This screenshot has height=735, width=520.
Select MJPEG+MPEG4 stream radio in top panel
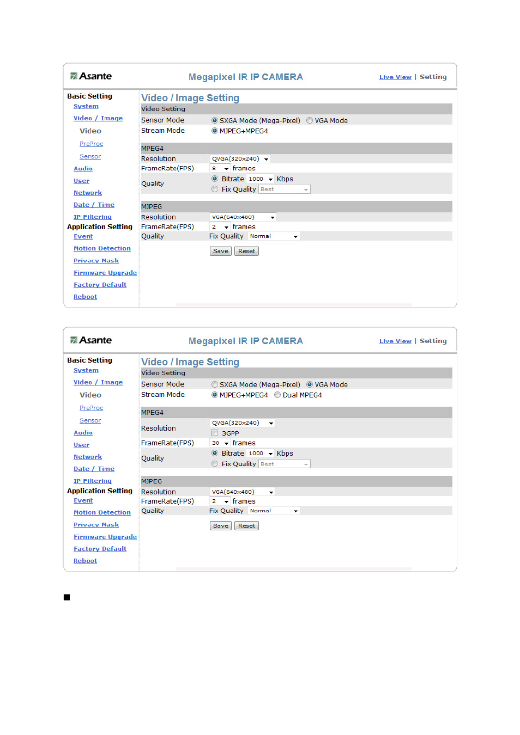pos(215,131)
